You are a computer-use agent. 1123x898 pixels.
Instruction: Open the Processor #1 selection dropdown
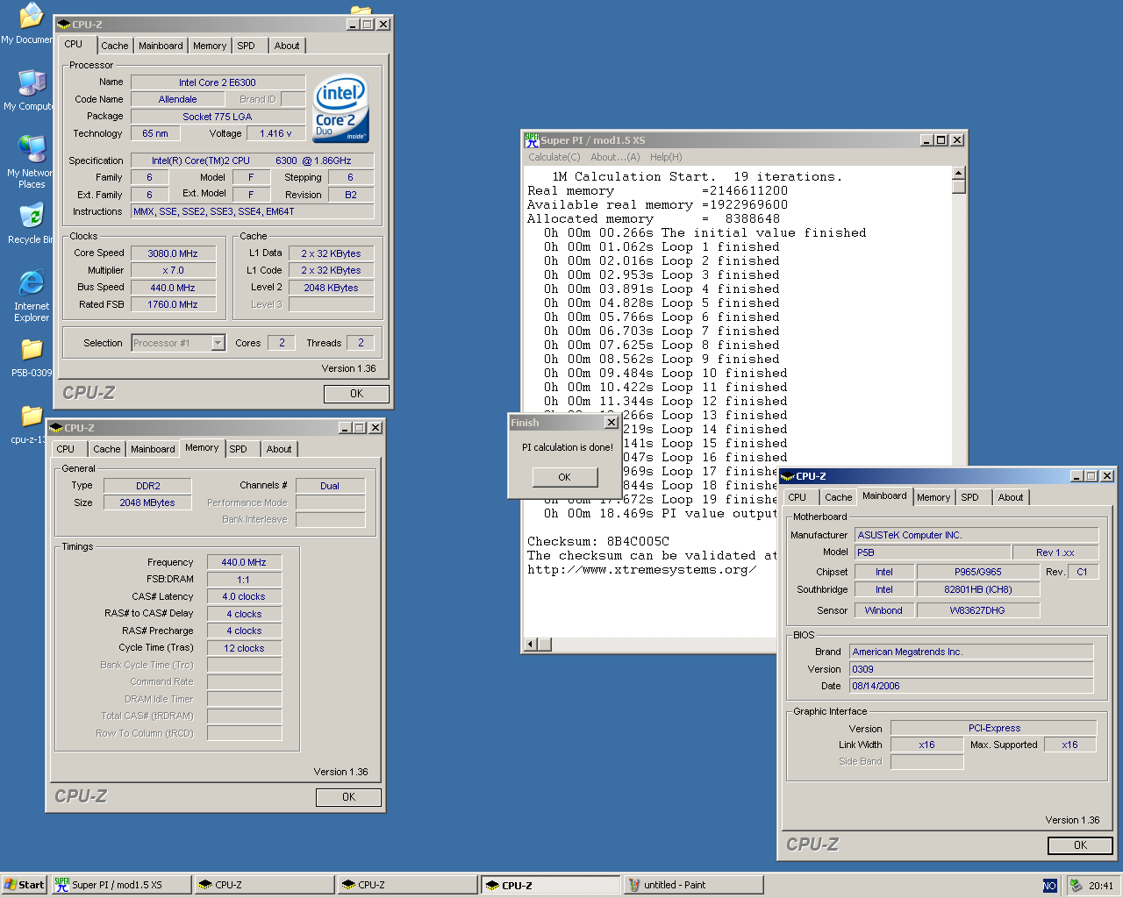coord(218,343)
